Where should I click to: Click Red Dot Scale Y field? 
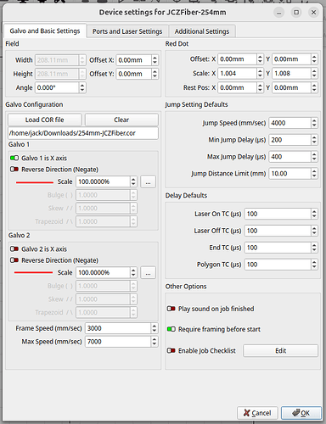pyautogui.click(x=291, y=74)
